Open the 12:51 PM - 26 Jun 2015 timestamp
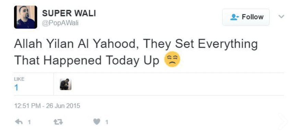 pos(47,106)
